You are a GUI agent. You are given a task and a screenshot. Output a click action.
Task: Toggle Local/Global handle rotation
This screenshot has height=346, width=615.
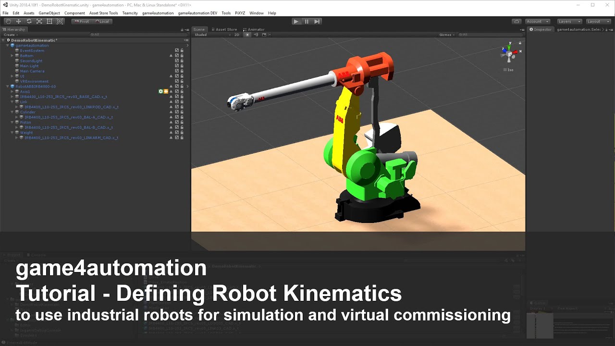102,21
